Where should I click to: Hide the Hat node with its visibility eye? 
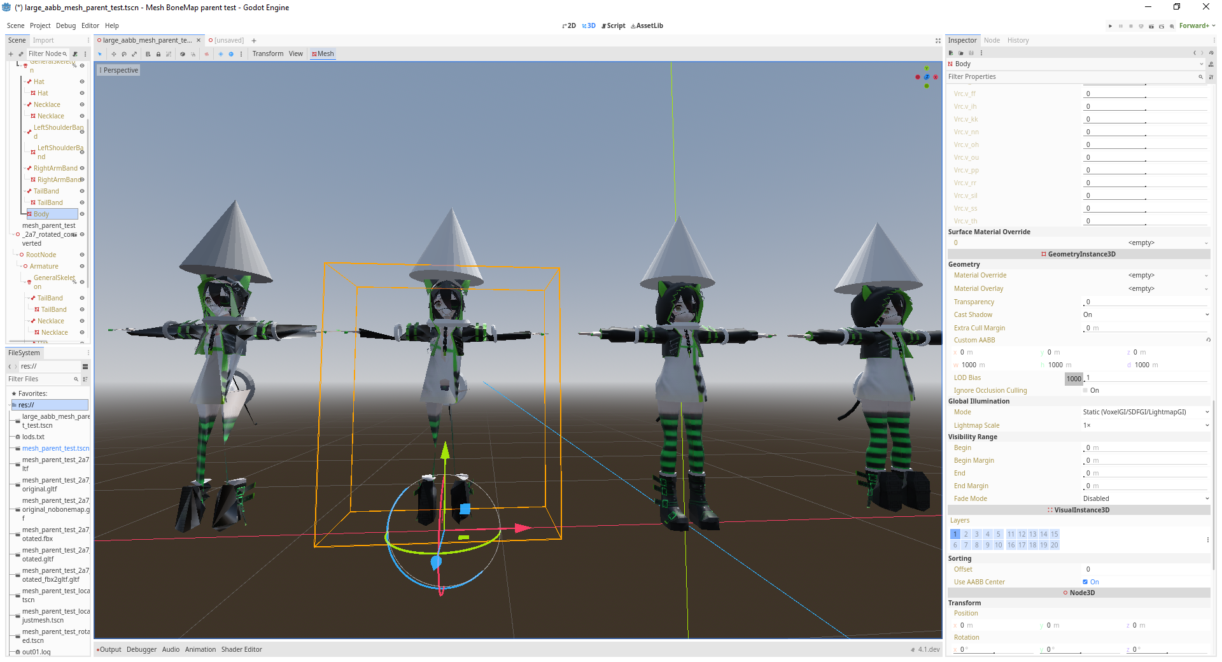click(x=81, y=81)
